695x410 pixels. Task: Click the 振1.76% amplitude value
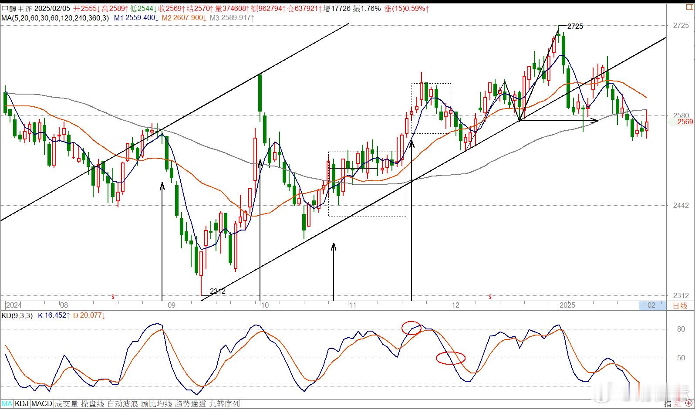point(367,8)
